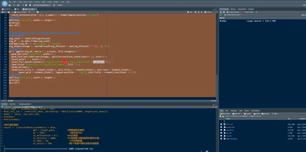Click the Go to file/function field
Viewport: 306px width, 152px height.
point(42,5)
